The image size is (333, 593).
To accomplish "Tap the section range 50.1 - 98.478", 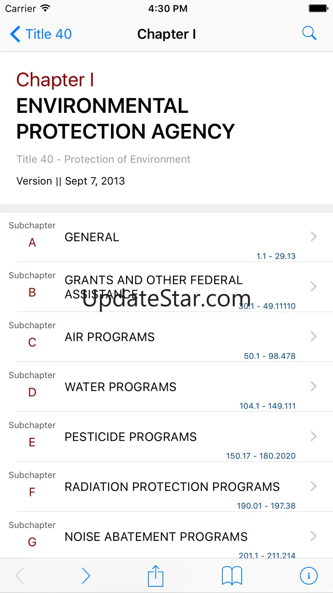I will [269, 356].
